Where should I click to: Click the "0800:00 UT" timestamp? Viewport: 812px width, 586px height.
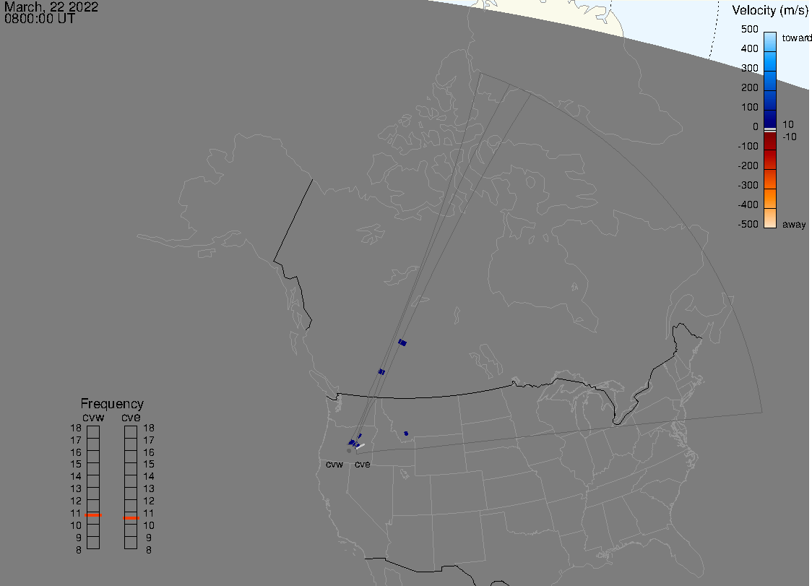coord(40,19)
